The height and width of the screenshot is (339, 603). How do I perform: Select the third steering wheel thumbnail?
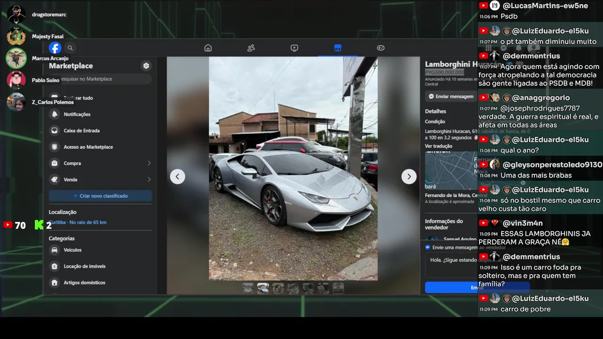(x=278, y=288)
